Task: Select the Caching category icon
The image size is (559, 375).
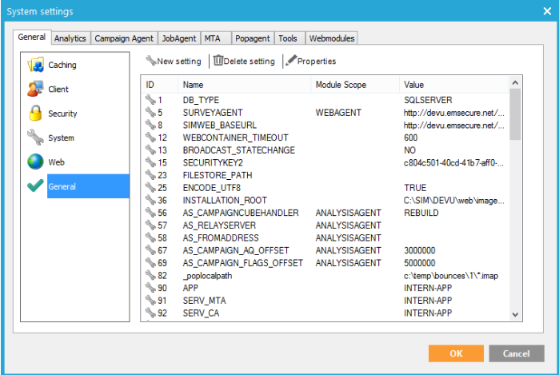Action: click(x=35, y=65)
